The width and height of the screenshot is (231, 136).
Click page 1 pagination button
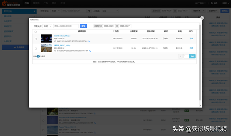[181, 56]
